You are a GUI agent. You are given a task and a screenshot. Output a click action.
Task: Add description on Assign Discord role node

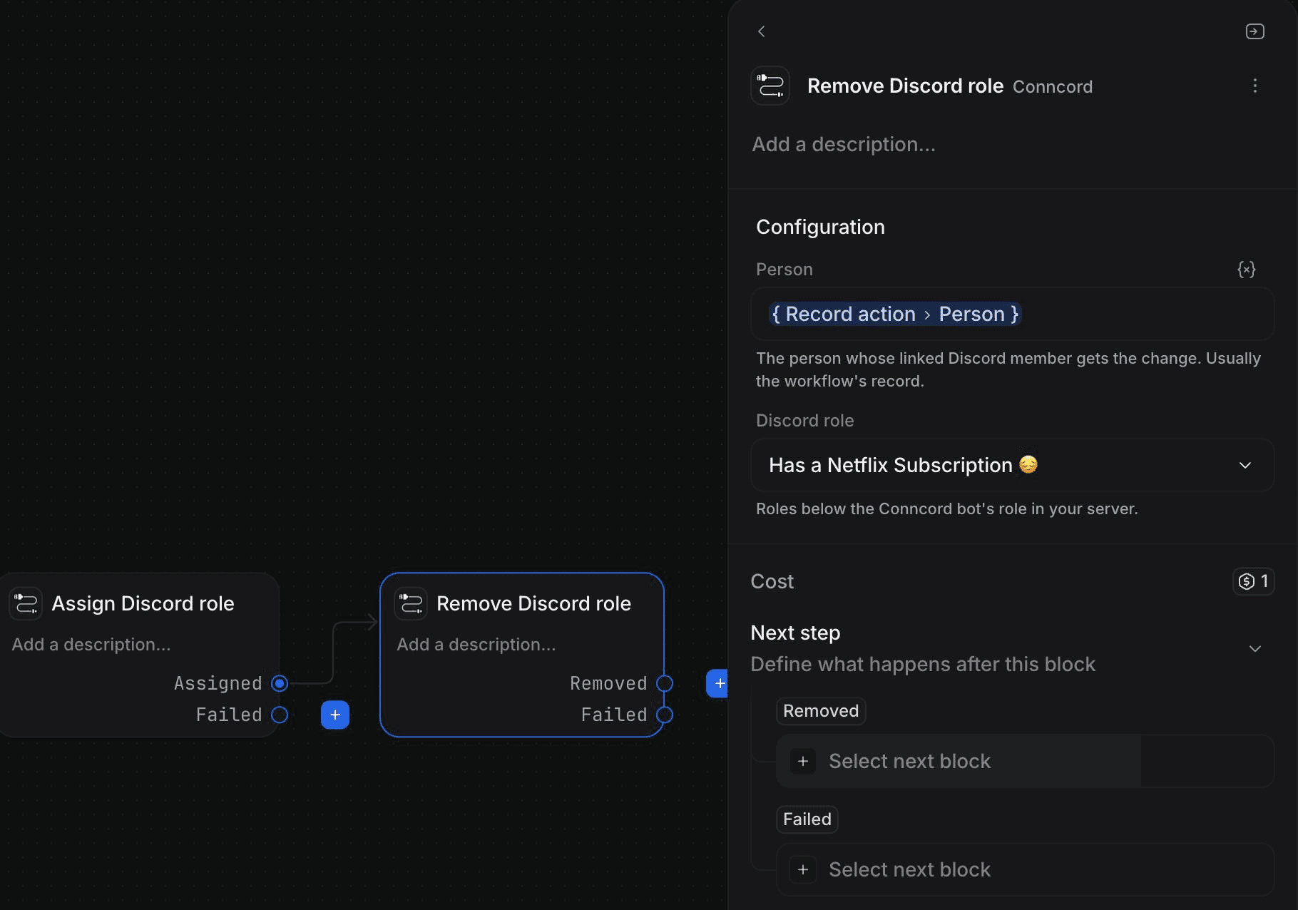(x=91, y=644)
